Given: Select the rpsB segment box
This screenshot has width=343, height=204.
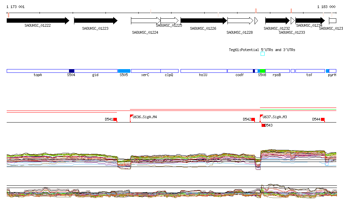Looking at the screenshot, I should [277, 71].
